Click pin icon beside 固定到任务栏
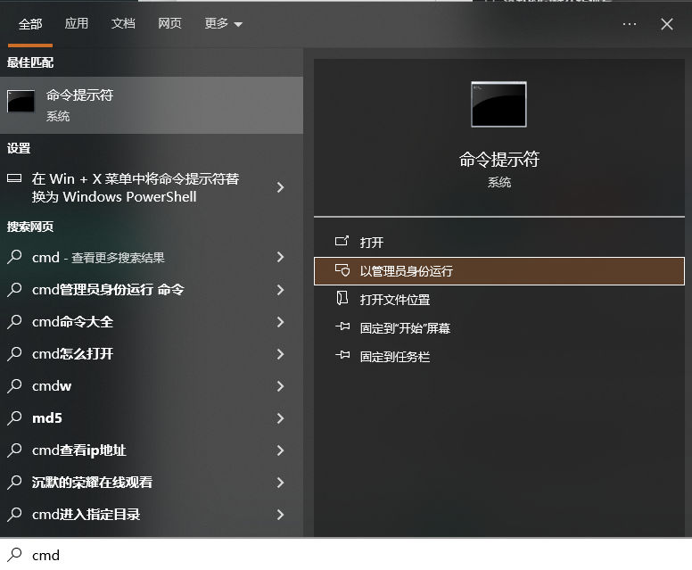Screen dimensions: 692x570 342,355
